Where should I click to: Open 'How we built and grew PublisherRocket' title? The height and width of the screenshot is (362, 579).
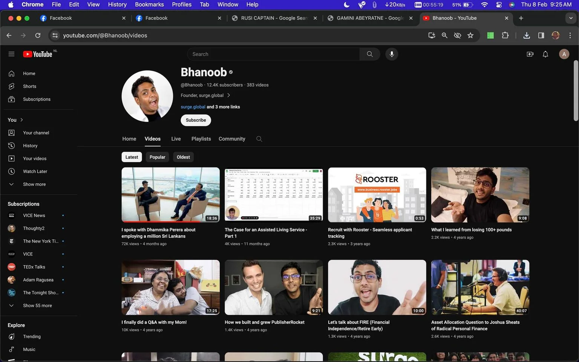(265, 322)
